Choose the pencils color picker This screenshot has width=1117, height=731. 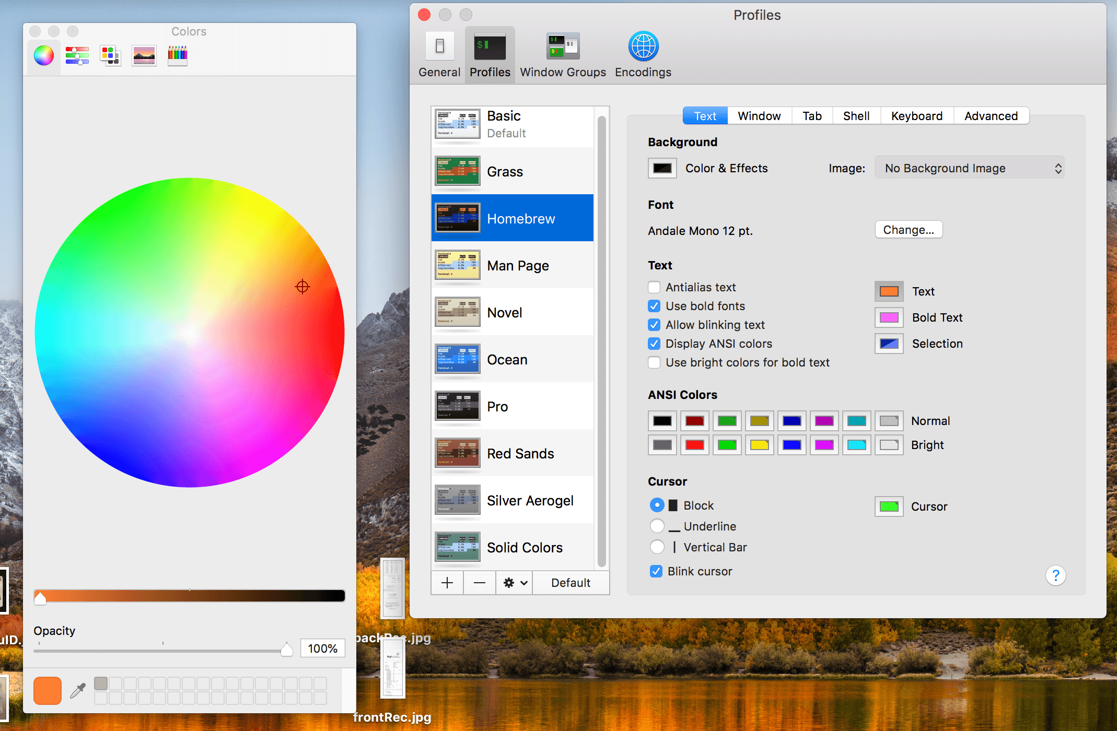[x=177, y=55]
